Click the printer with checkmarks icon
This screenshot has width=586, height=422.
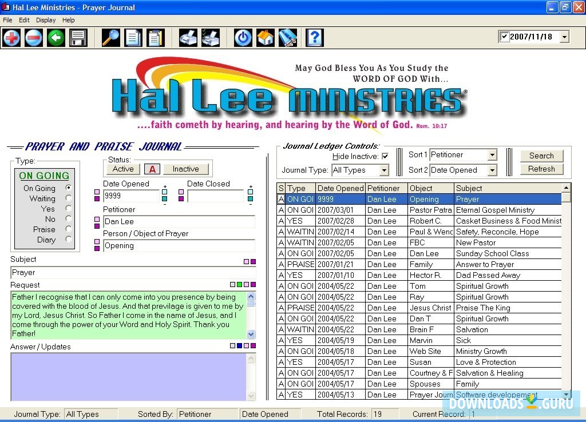tap(211, 38)
